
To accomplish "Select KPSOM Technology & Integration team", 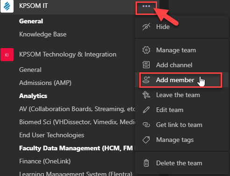I will pos(68,55).
